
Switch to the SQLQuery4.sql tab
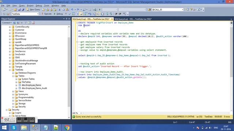[x=133, y=19]
